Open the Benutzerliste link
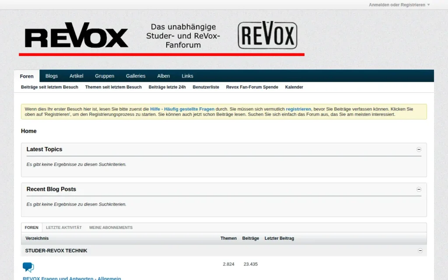This screenshot has height=280, width=448. pos(206,87)
